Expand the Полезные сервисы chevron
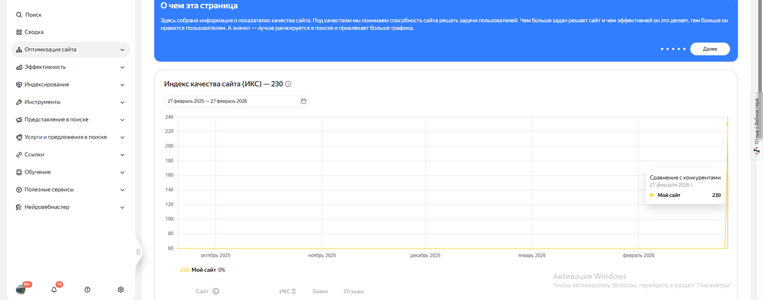Viewport: 763px width, 300px height. pos(122,189)
